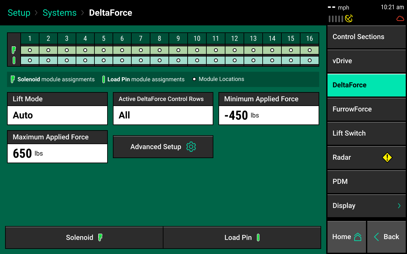Viewport: 407px width, 254px height.
Task: Click row 8 column header
Action: point(159,38)
